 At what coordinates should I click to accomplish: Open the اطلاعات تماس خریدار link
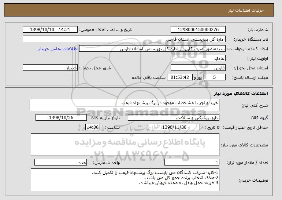coord(58,49)
